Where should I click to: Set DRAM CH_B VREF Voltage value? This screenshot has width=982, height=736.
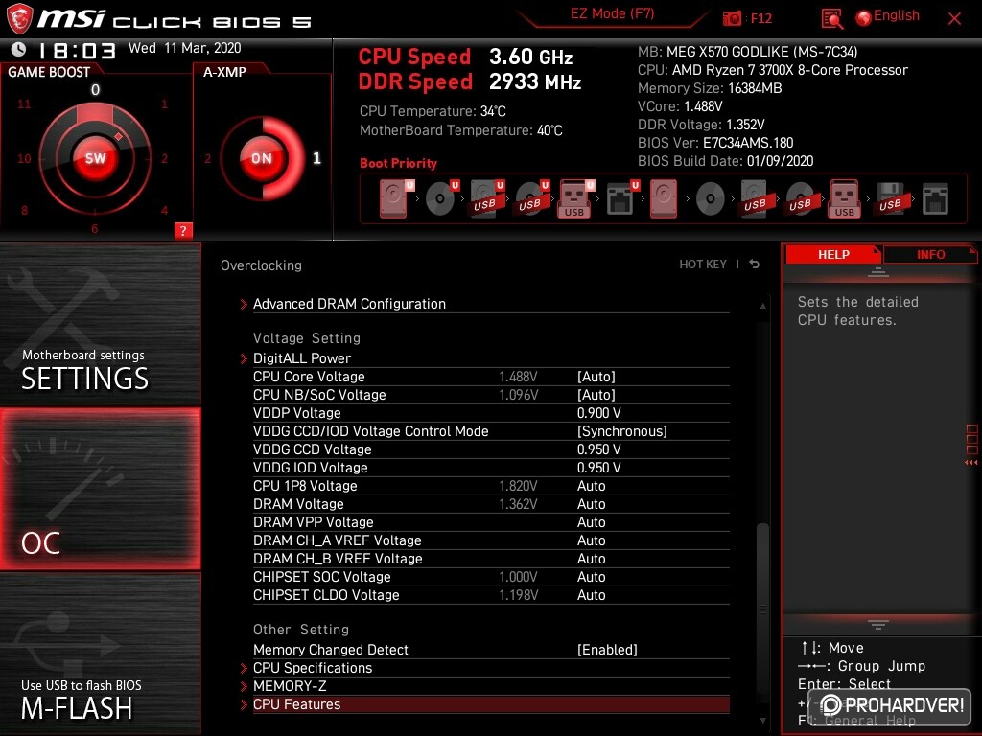pos(591,559)
